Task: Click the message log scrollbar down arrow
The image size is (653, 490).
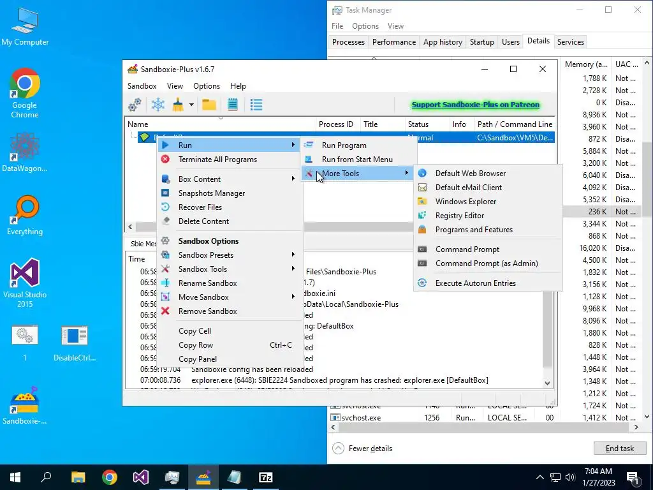Action: 547,383
